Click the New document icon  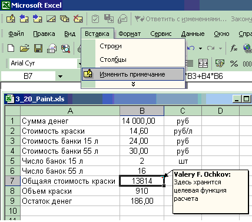coord(11,48)
